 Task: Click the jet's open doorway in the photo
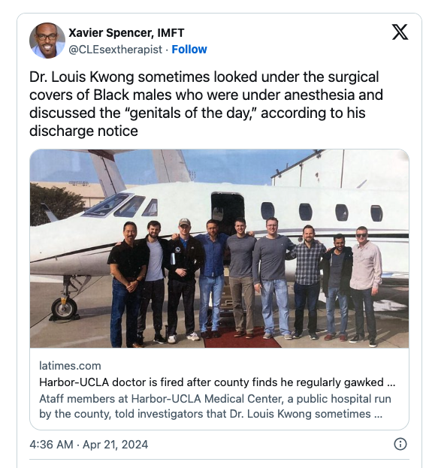[x=227, y=210]
